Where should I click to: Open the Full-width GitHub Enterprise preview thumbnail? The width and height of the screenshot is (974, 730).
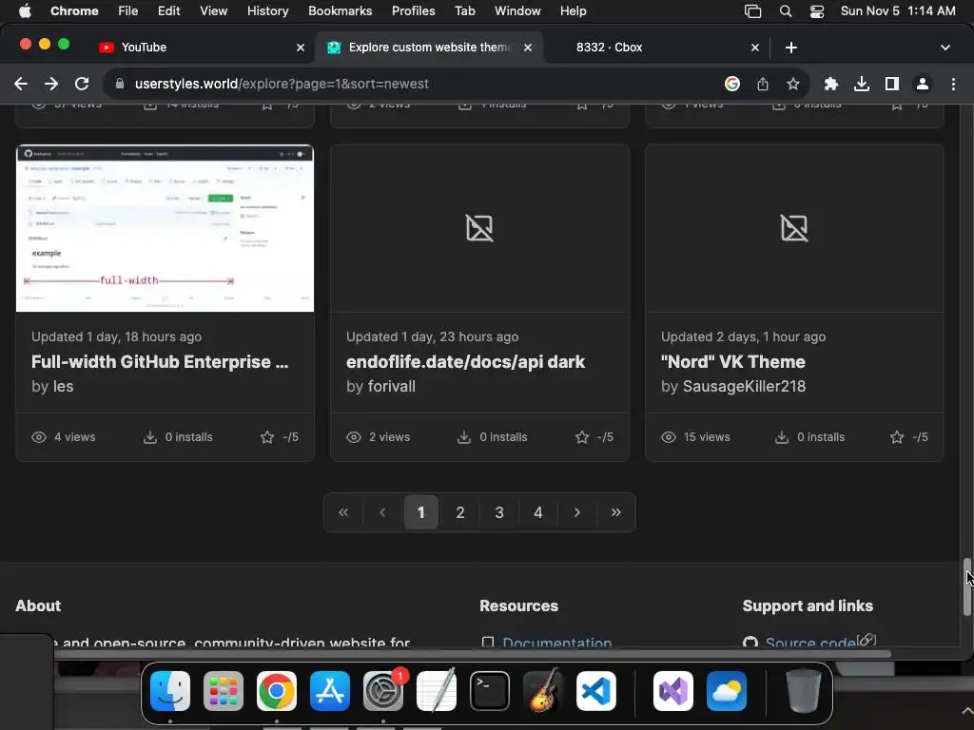(x=165, y=228)
